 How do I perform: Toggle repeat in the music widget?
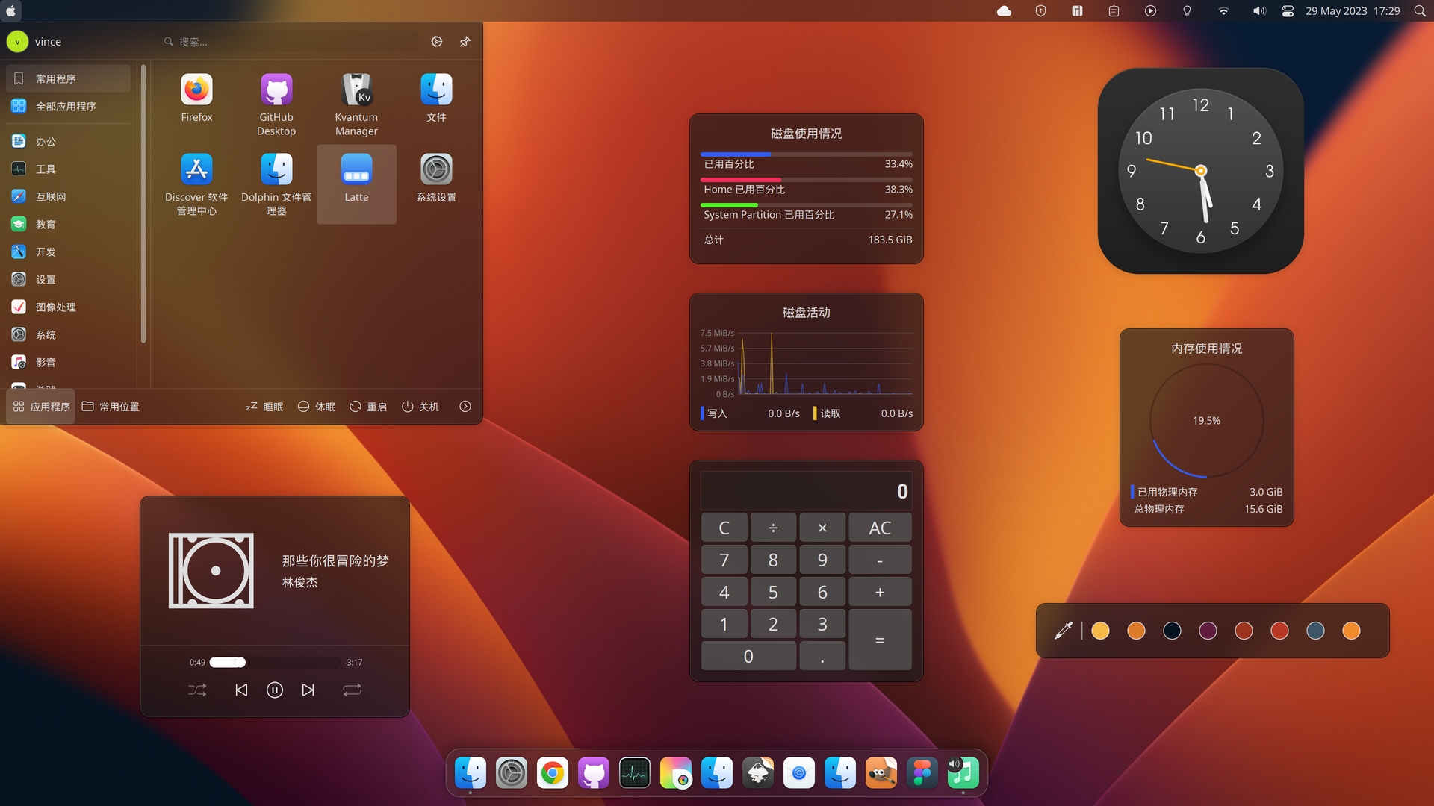pos(353,690)
